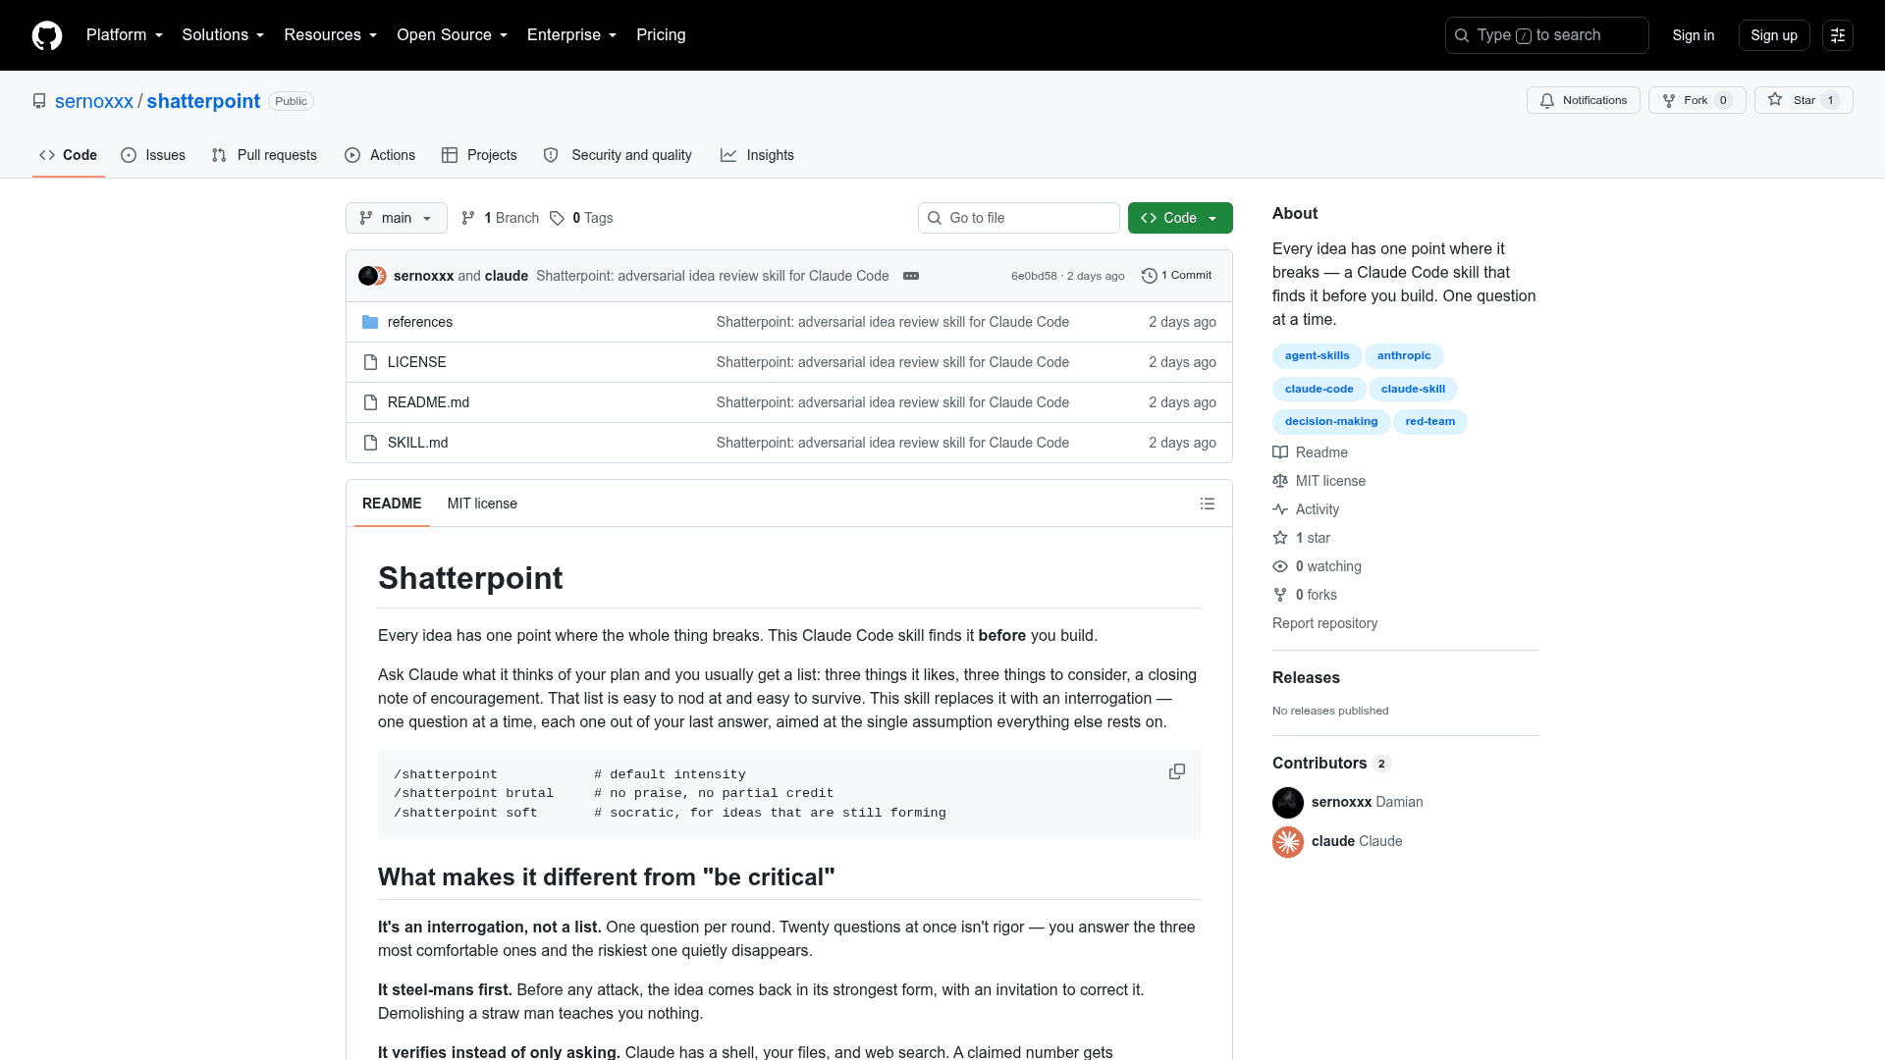Click the README.md file icon

click(370, 402)
